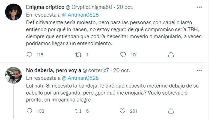Open more options on corteric7's tweet
Screen dimensions: 209x121
pos(199,70)
